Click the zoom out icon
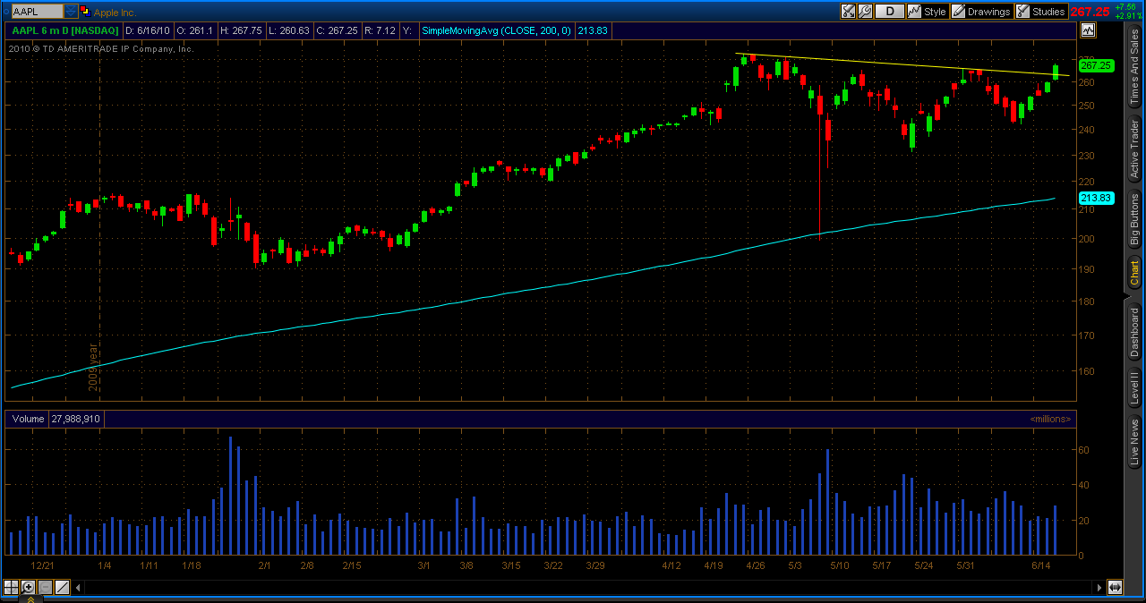 point(46,587)
